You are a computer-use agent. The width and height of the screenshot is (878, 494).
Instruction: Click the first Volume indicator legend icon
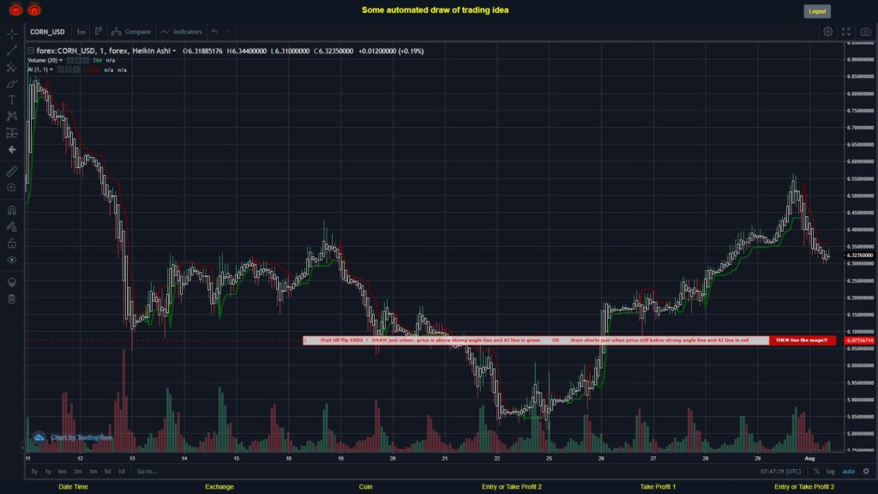[70, 61]
